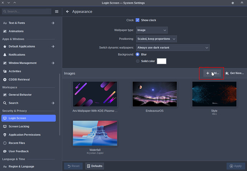Click the Notifications bell icon
Image resolution: width=247 pixels, height=171 pixels.
pyautogui.click(x=5, y=55)
